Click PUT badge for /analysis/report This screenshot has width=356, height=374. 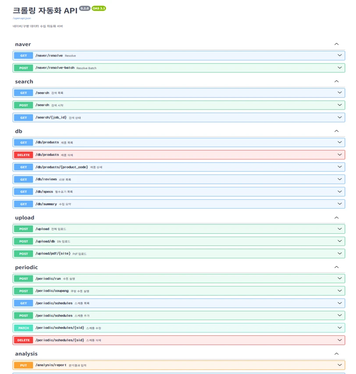point(23,365)
